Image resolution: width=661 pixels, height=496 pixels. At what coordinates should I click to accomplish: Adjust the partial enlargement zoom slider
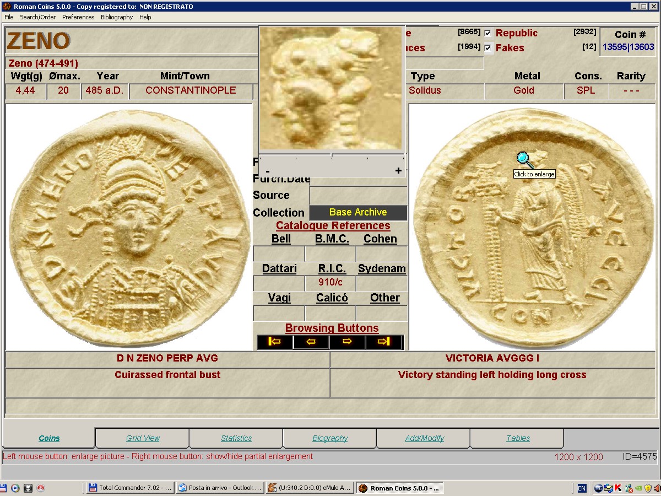[x=332, y=157]
